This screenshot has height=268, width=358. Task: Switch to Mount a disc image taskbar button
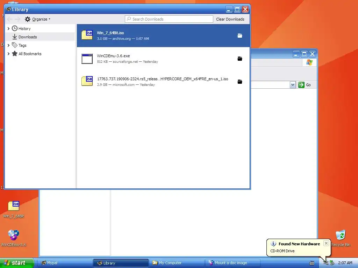click(x=232, y=263)
